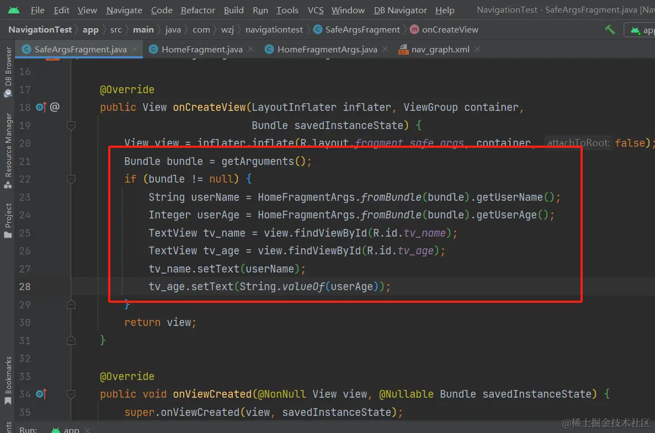Collapse the if block fold on line 22
655x433 pixels.
click(x=71, y=179)
